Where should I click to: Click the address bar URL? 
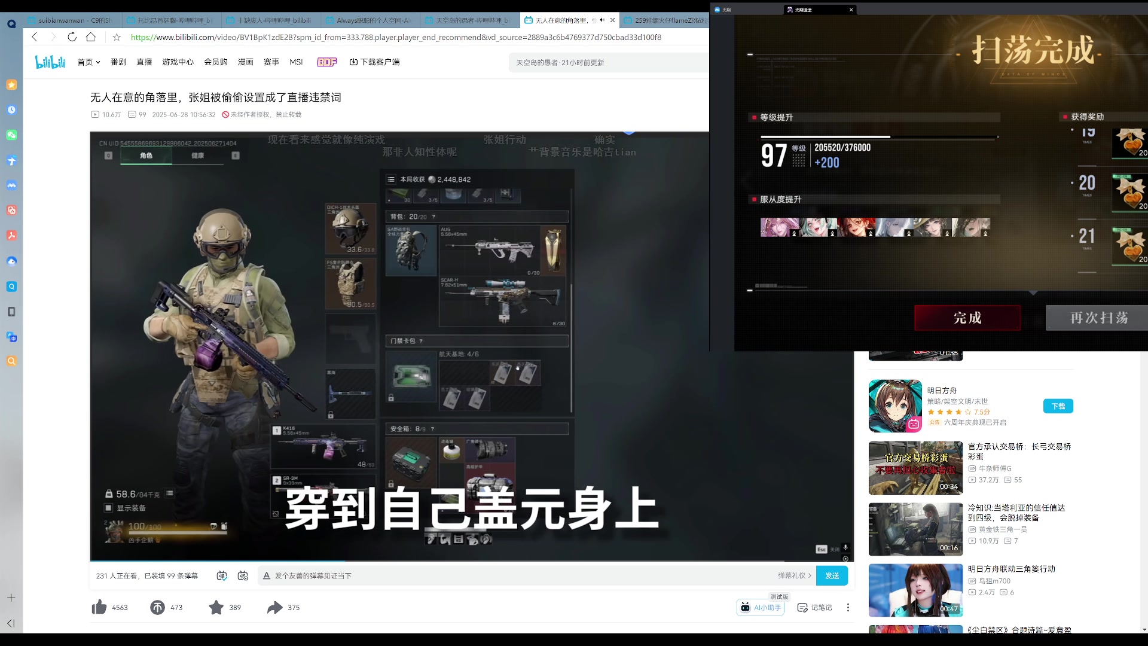click(396, 37)
